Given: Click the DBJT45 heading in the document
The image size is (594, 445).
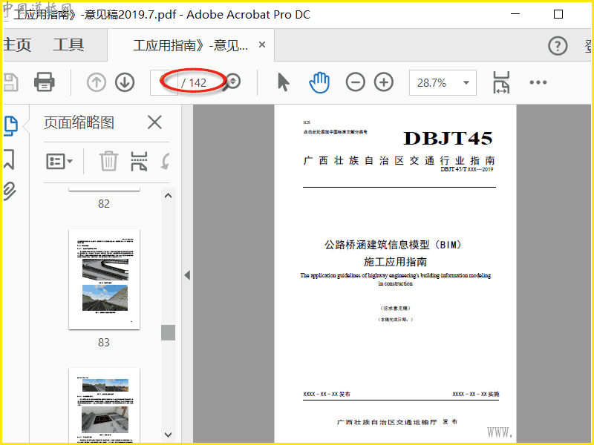Looking at the screenshot, I should point(448,139).
